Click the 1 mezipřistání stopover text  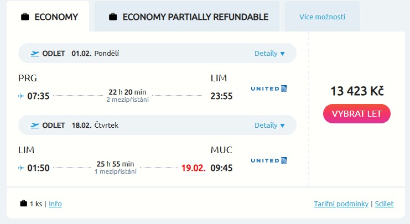116,172
